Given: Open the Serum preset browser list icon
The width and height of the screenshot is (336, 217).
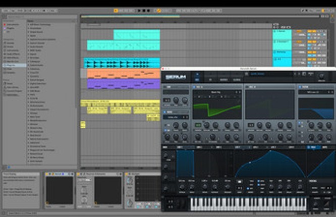Looking at the screenshot, I should (246, 74).
